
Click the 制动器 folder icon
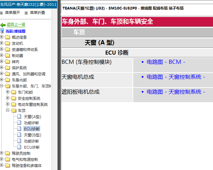(x=7, y=56)
